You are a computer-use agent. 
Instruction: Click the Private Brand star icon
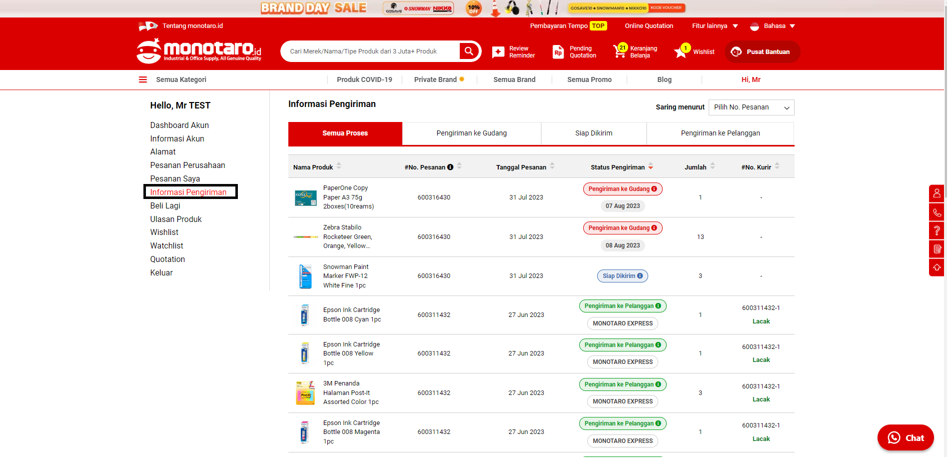pyautogui.click(x=462, y=79)
